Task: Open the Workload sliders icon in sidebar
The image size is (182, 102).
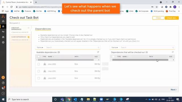Action: (3, 37)
